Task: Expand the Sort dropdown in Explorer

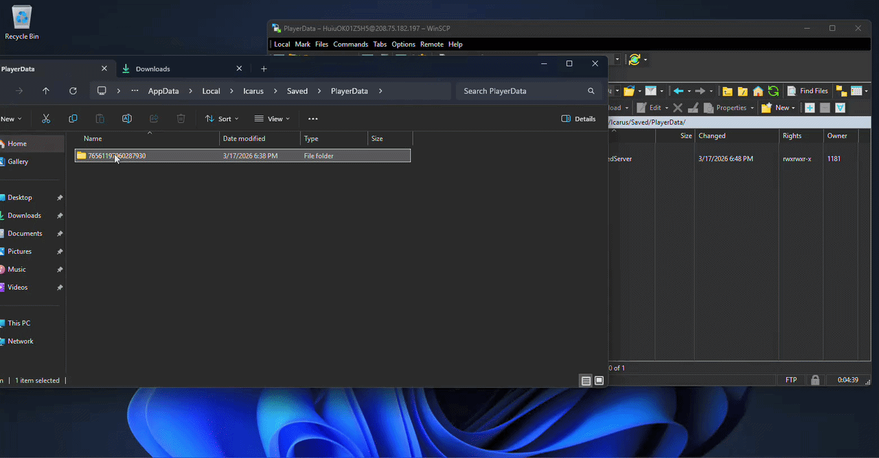Action: (222, 119)
